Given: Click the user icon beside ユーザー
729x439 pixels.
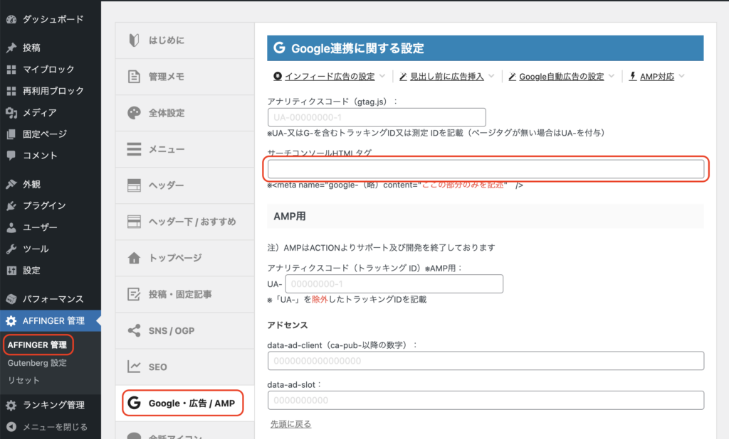Looking at the screenshot, I should pos(11,227).
